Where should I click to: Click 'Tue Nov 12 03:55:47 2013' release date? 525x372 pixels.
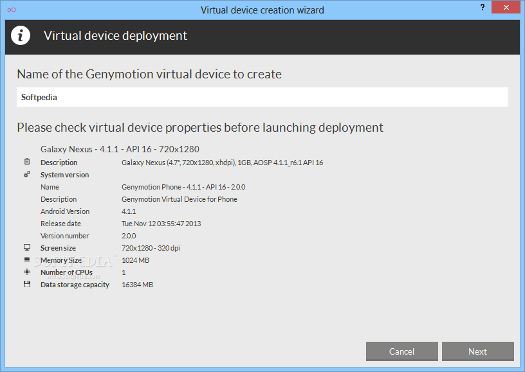pos(161,224)
